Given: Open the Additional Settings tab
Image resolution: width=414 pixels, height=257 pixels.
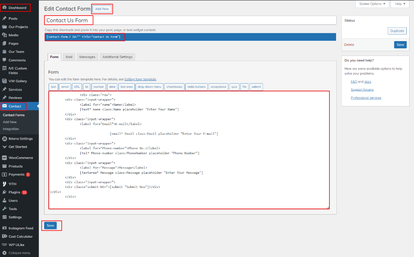Looking at the screenshot, I should [x=117, y=57].
